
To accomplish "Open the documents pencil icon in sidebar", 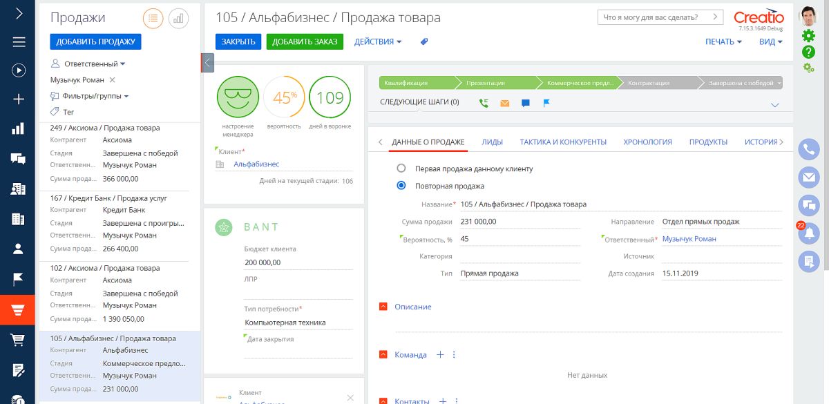I will [x=19, y=369].
